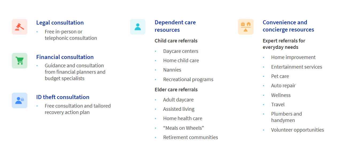The height and width of the screenshot is (142, 360).
Task: Select Home improvement in the referrals list
Action: point(293,57)
